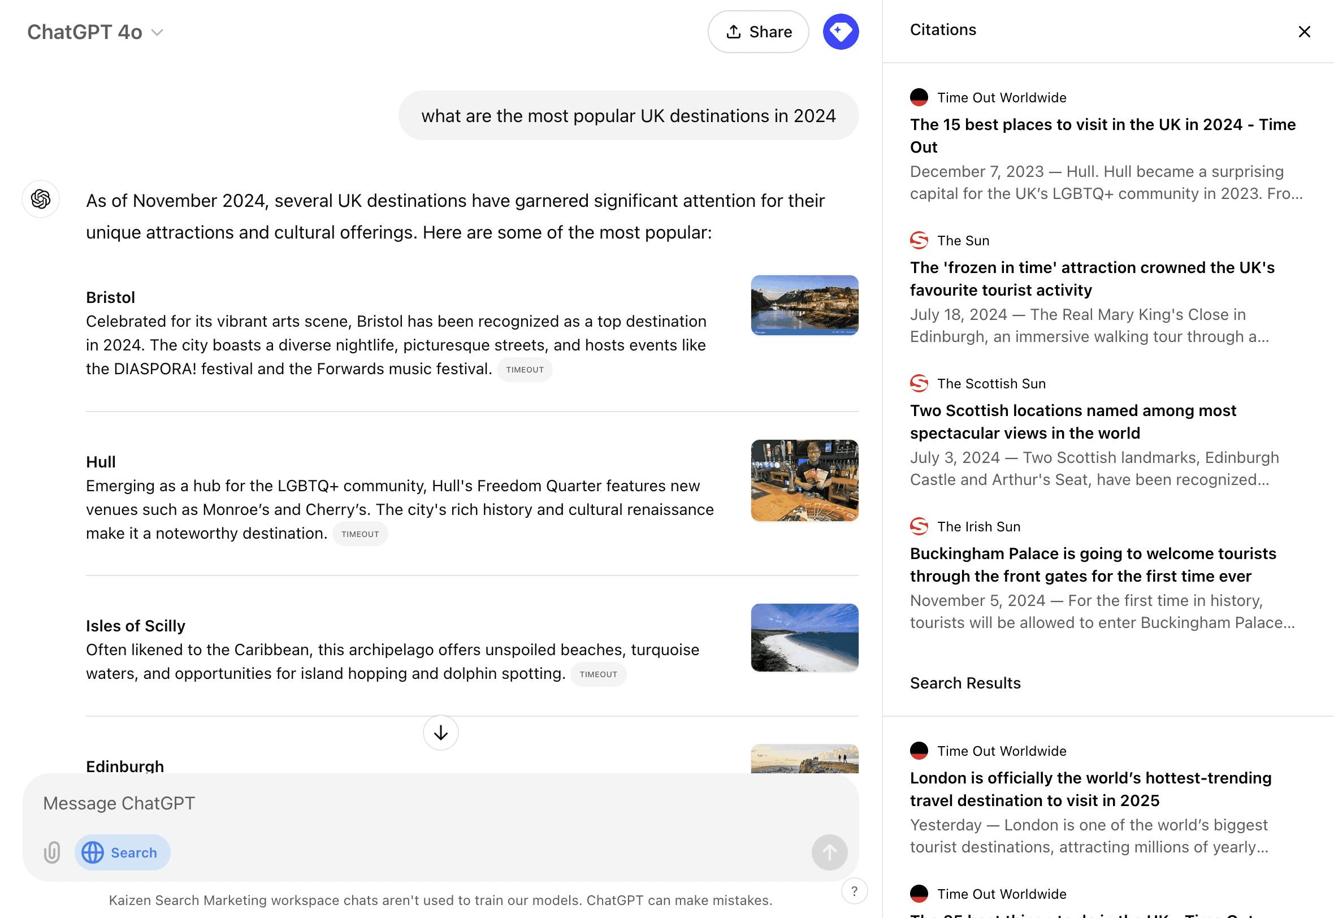Click TIMEOUT chip after Isles of Scilly

coord(598,674)
